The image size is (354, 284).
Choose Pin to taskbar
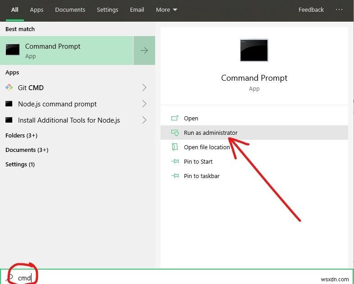tap(254, 176)
